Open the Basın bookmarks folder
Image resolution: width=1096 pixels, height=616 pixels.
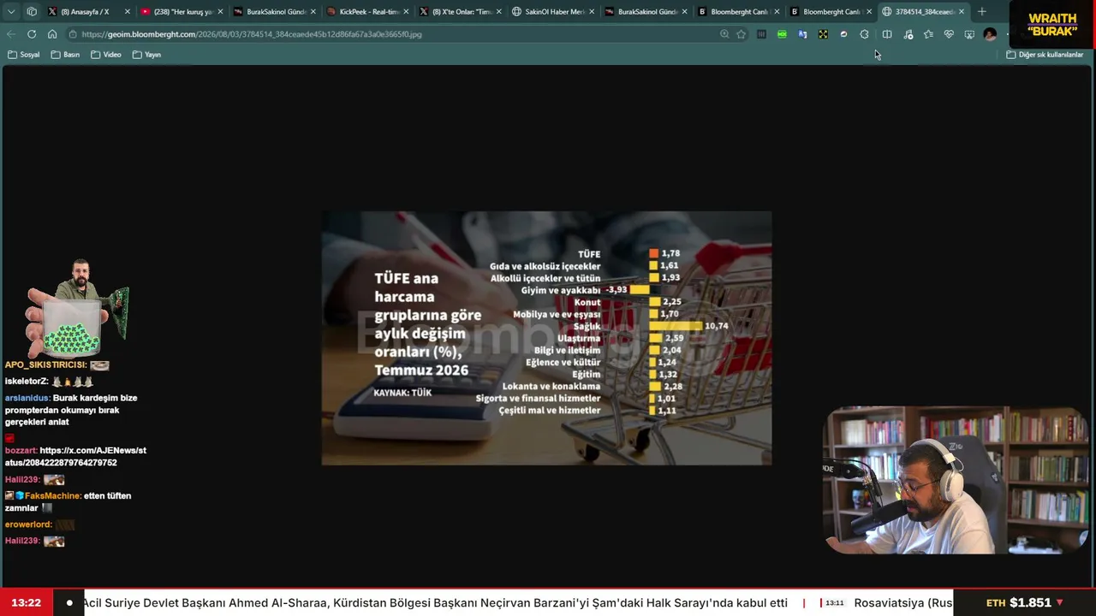[66, 55]
